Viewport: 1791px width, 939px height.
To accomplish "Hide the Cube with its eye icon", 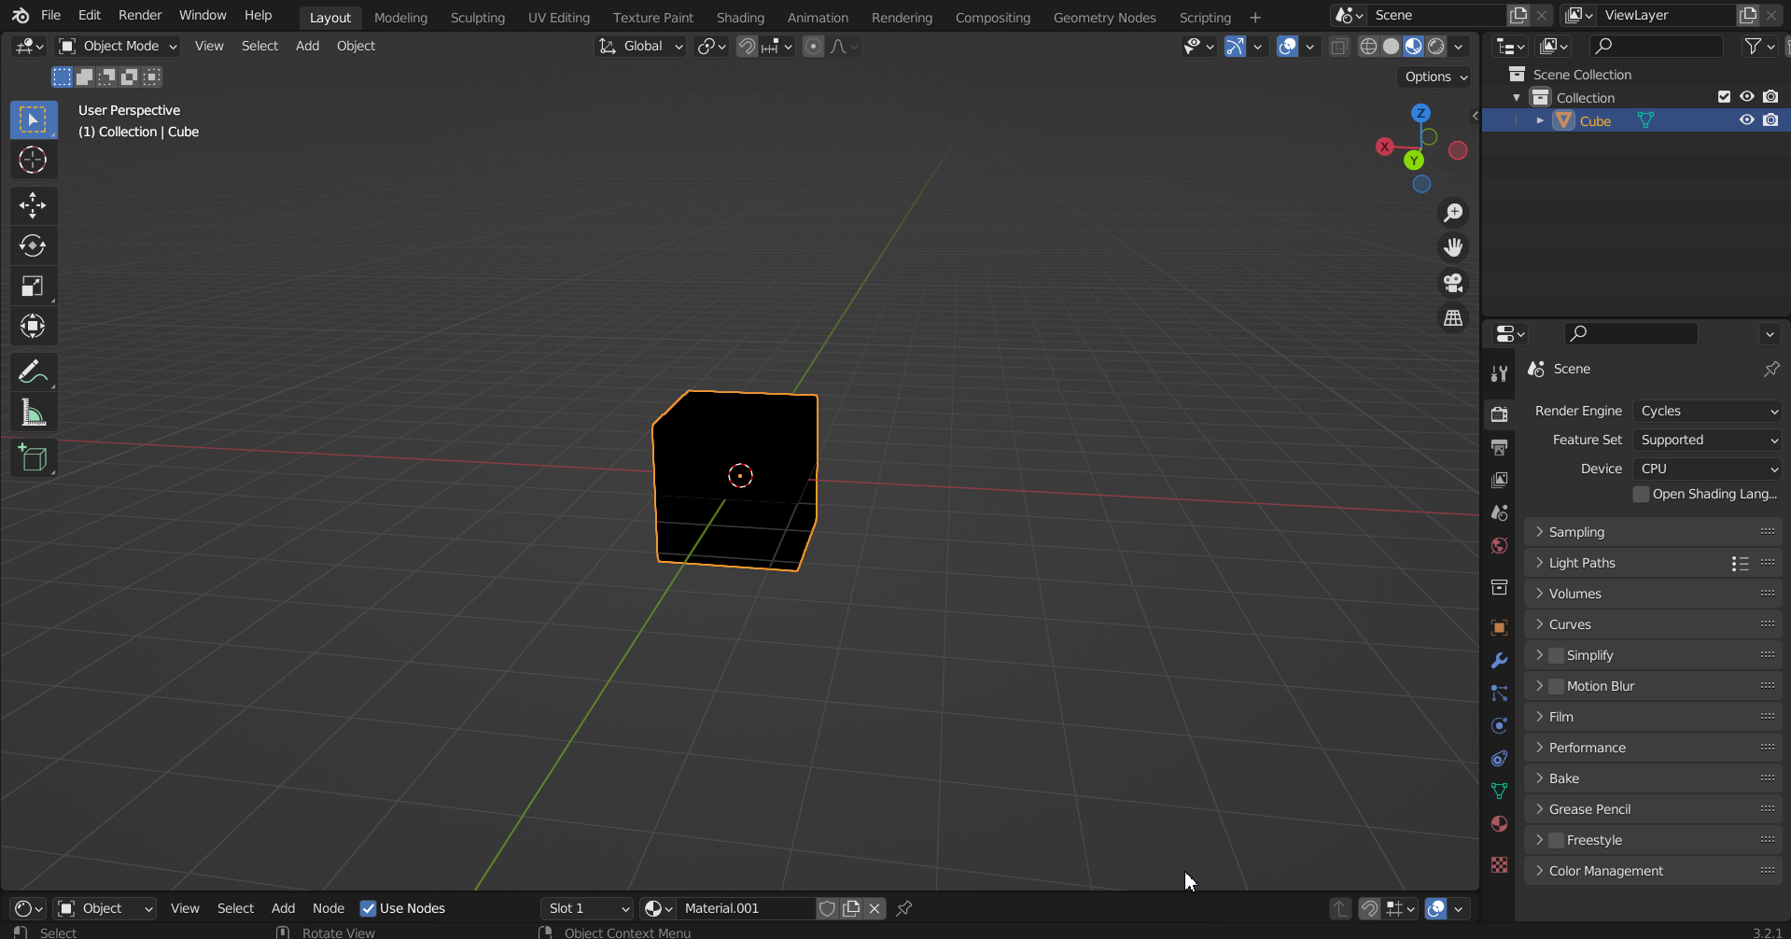I will point(1746,120).
